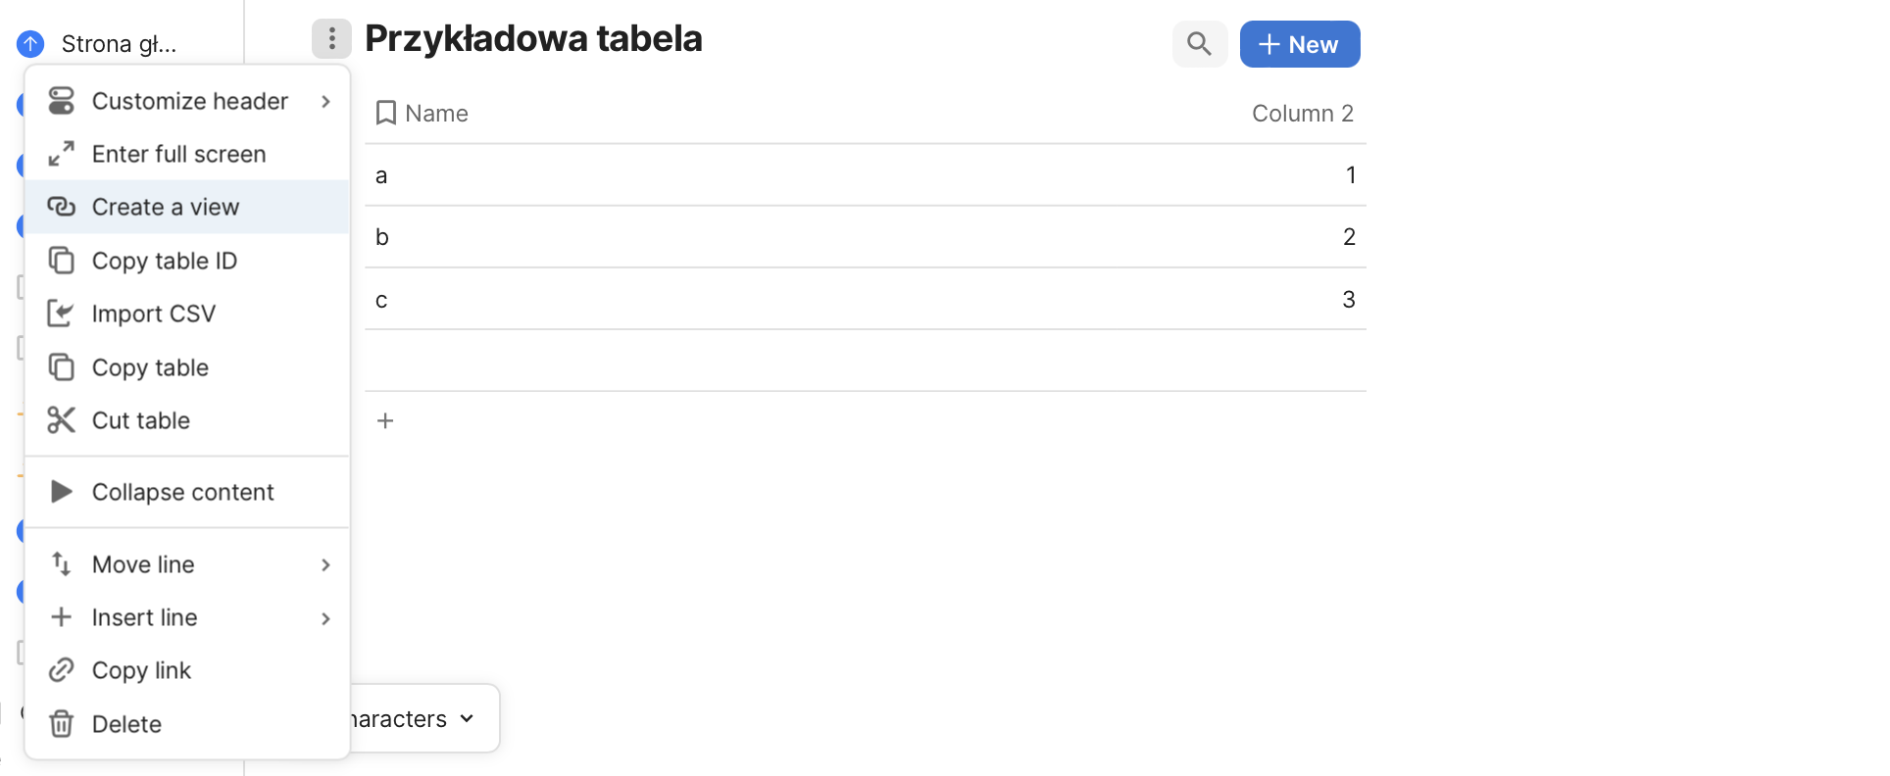Expand the Move line submenu arrow

[325, 564]
